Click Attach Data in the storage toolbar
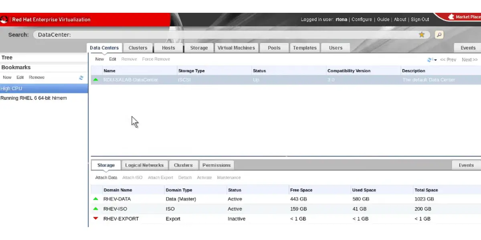 106,178
